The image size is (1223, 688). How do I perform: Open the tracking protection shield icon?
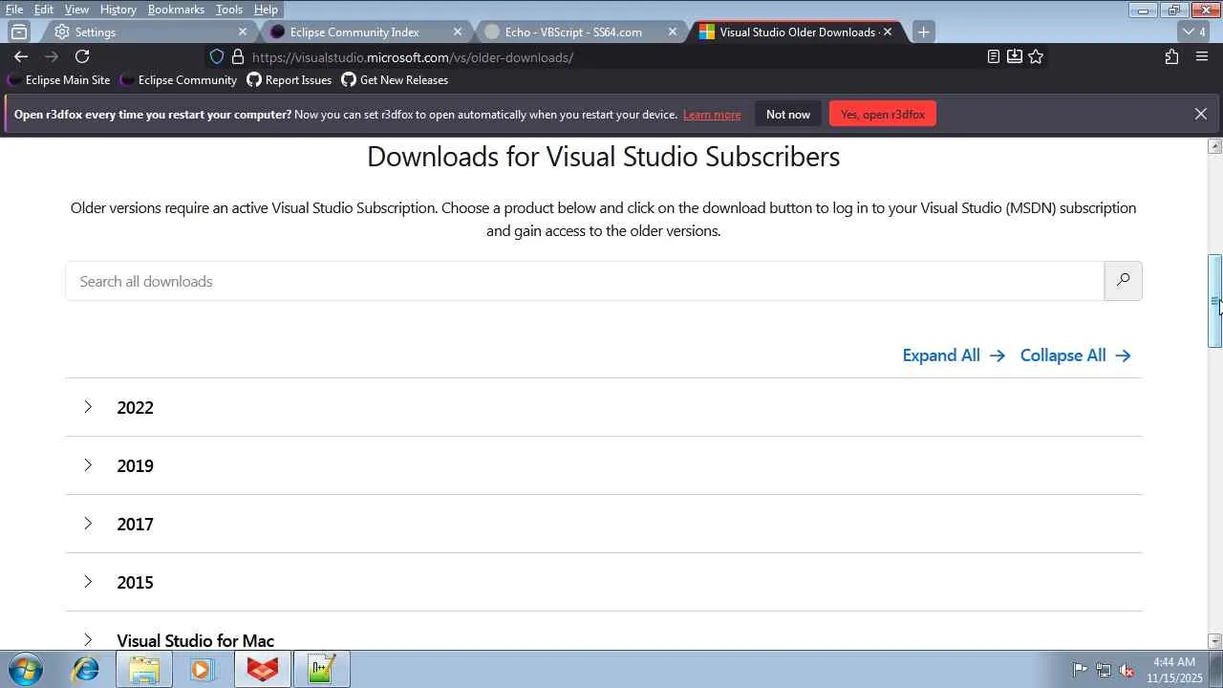[217, 57]
